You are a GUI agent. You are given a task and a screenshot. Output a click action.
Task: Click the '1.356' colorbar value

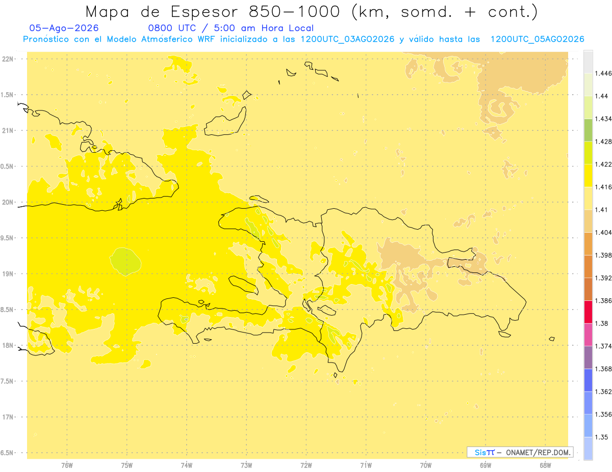point(603,414)
